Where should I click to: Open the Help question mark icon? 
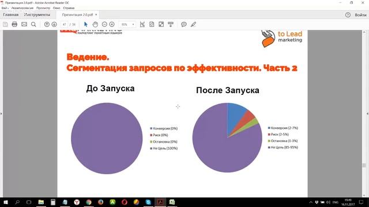(348, 15)
